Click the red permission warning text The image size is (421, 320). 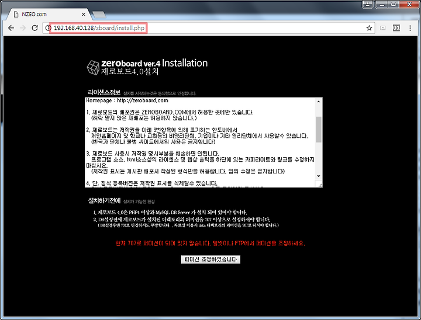(x=210, y=244)
